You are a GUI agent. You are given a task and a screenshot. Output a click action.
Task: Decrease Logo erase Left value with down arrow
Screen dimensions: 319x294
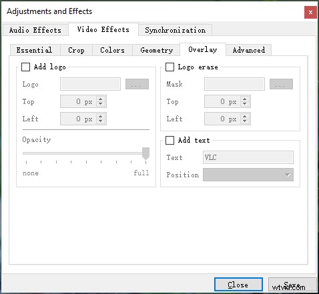245,121
